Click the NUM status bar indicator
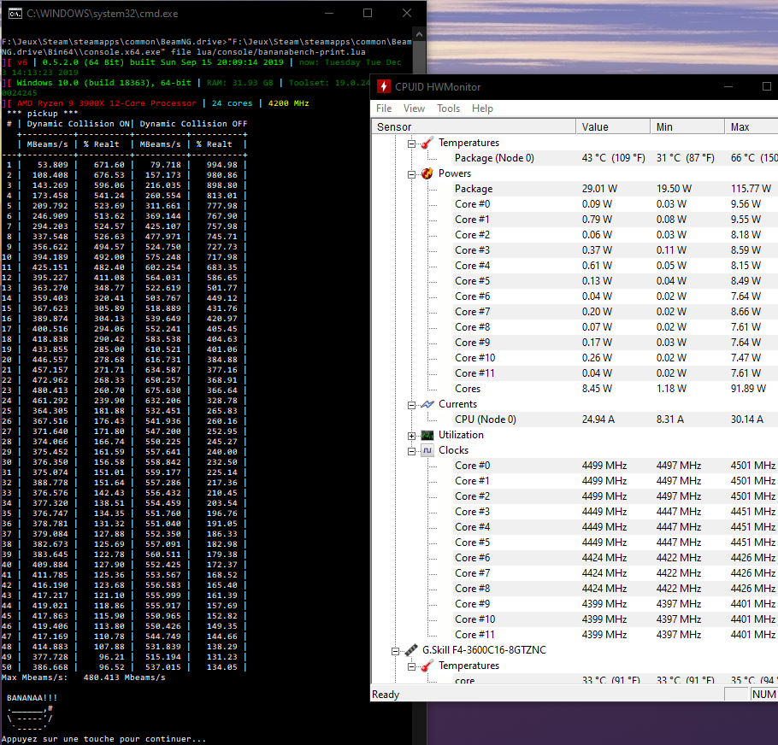Image resolution: width=778 pixels, height=745 pixels. (763, 695)
